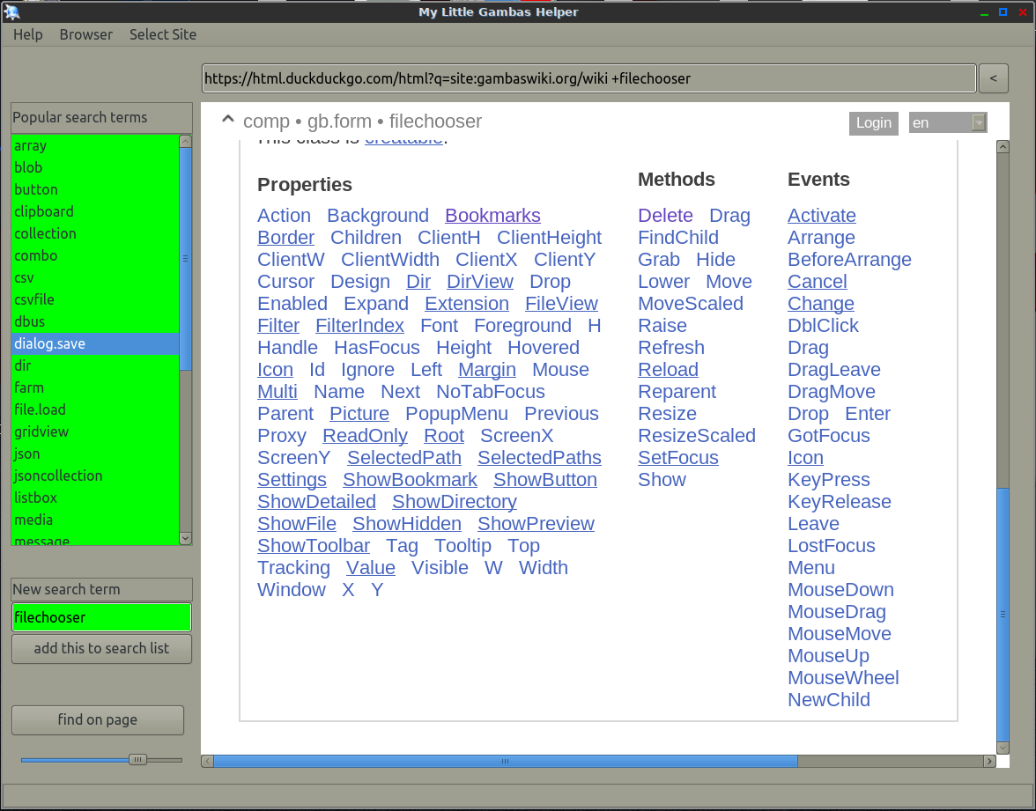Click web page vertical scrollbar down arrow
The width and height of the screenshot is (1036, 811).
1003,748
